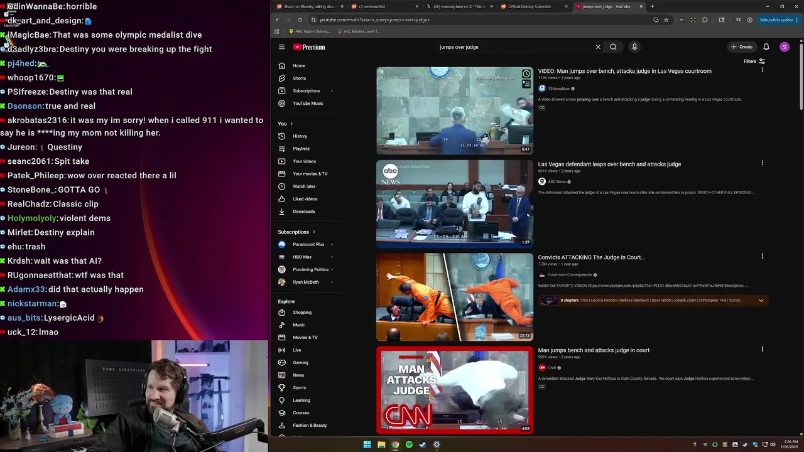The image size is (804, 452).
Task: Open the 'Las Vegas defendant leaps over bench' title
Action: pyautogui.click(x=609, y=164)
